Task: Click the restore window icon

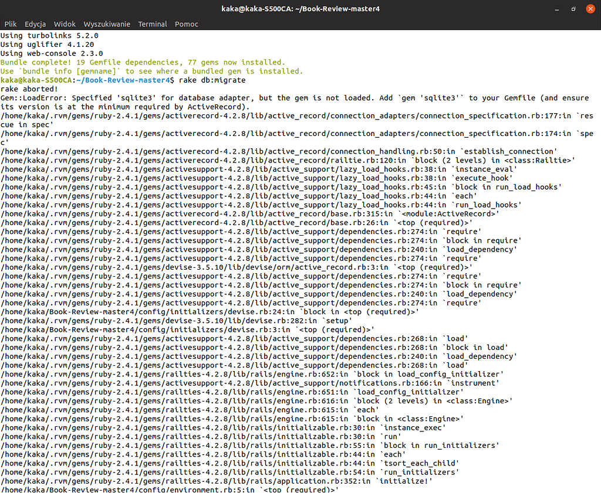Action: click(573, 9)
